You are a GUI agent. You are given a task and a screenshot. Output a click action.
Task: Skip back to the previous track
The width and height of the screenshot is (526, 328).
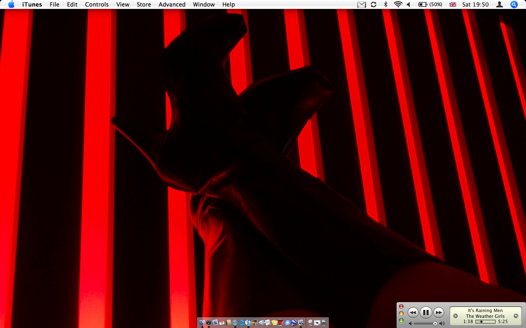pyautogui.click(x=413, y=313)
